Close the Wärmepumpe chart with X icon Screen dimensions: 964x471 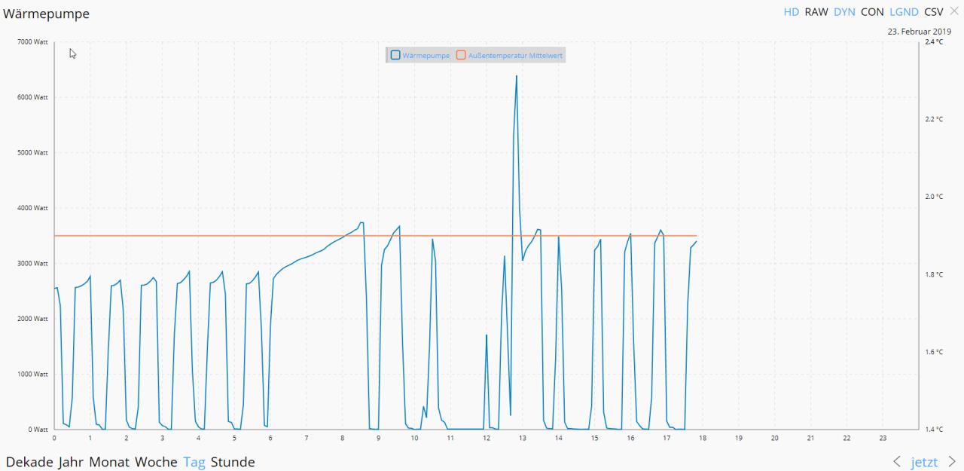tap(954, 11)
